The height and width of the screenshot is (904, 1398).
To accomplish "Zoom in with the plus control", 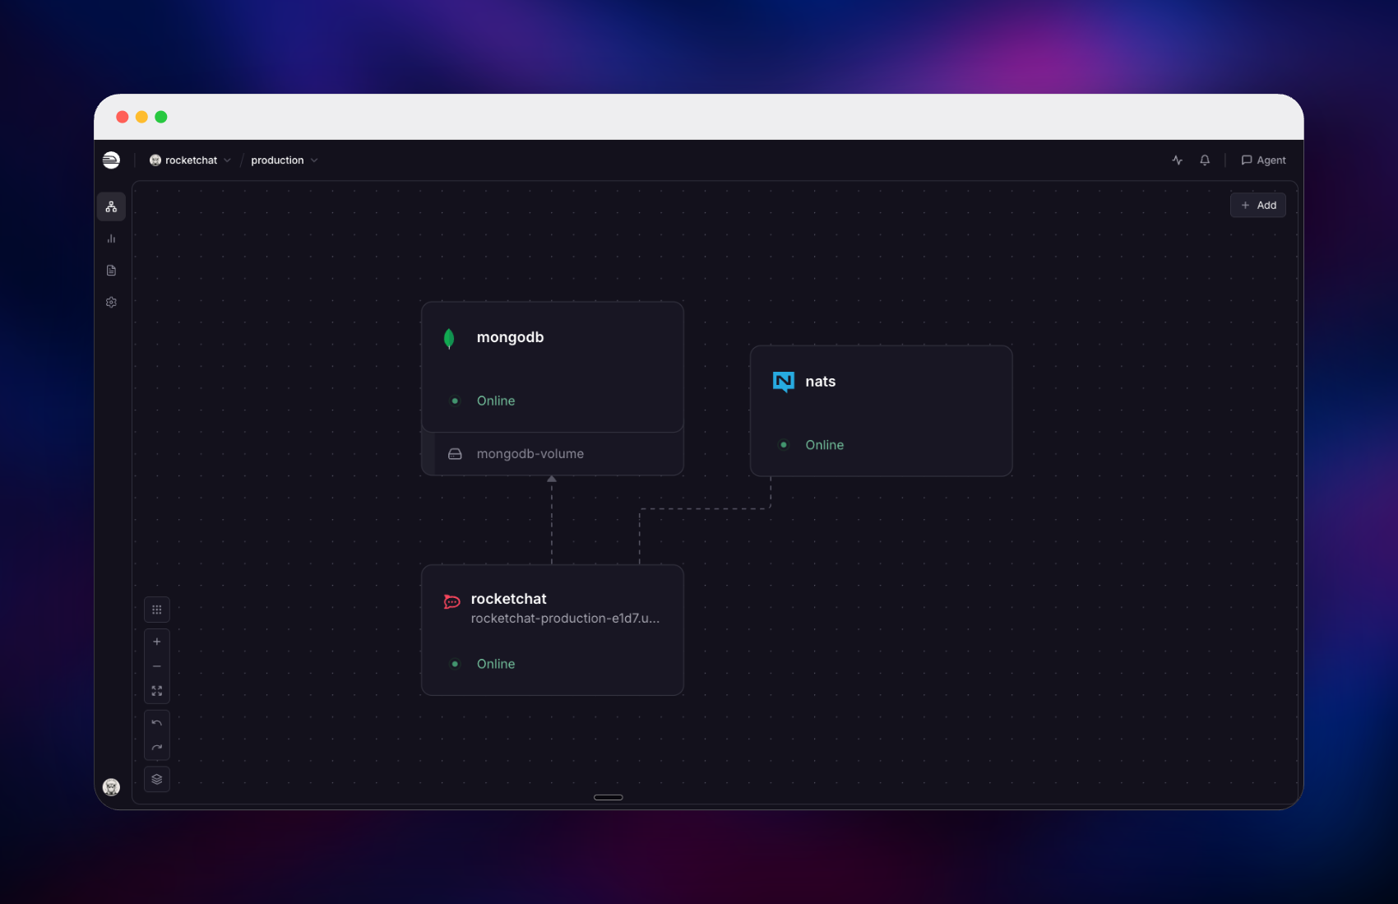I will tap(157, 642).
